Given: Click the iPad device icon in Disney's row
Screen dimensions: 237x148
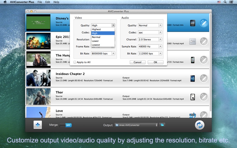Looking at the screenshot, I should tap(193, 23).
